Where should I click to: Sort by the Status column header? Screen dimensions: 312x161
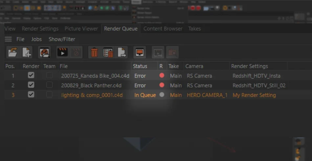(x=140, y=66)
